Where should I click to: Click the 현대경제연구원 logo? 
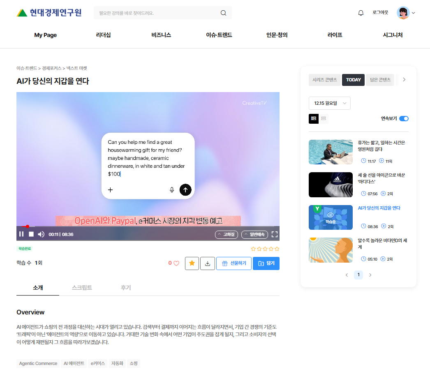49,13
